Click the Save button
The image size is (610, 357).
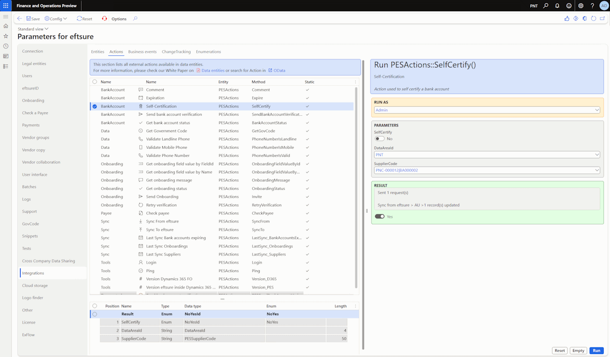(33, 19)
